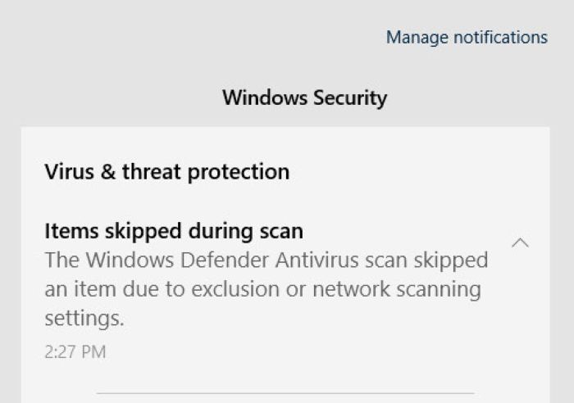Open the Items skipped during scan title
Image resolution: width=574 pixels, height=403 pixels.
point(174,230)
